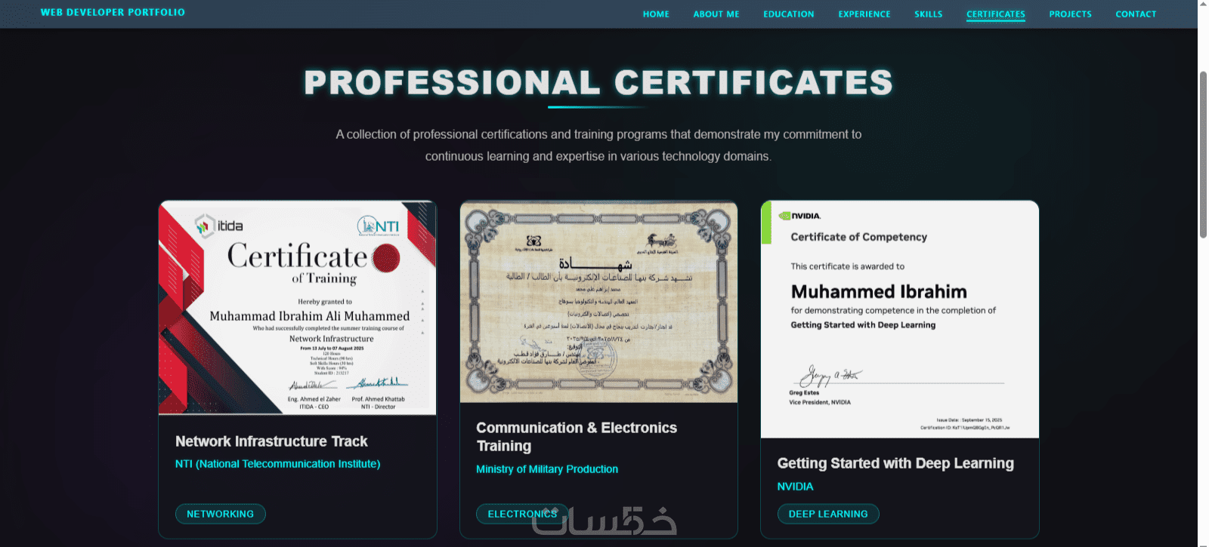Open the NVIDIA Certificate of Competency image
Image resolution: width=1209 pixels, height=547 pixels.
900,319
